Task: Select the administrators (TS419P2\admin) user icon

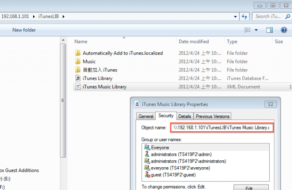Action: point(147,154)
